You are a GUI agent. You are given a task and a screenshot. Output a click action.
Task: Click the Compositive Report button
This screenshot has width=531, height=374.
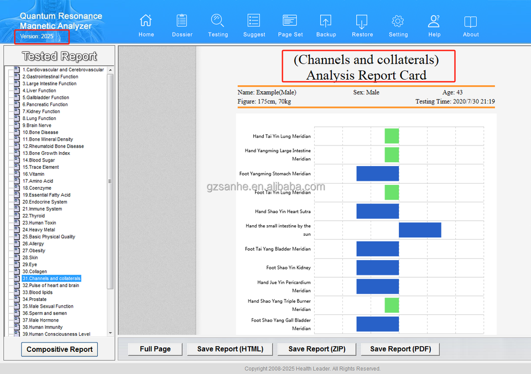(59, 349)
